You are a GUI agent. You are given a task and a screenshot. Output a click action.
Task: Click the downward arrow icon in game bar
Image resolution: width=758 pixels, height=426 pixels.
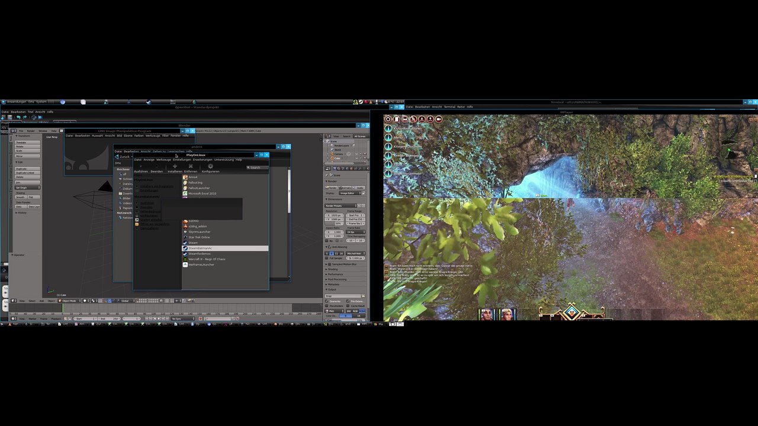click(x=422, y=119)
